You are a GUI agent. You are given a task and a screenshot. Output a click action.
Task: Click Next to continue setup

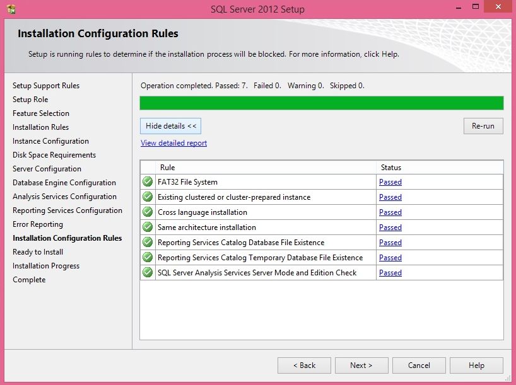pyautogui.click(x=361, y=365)
